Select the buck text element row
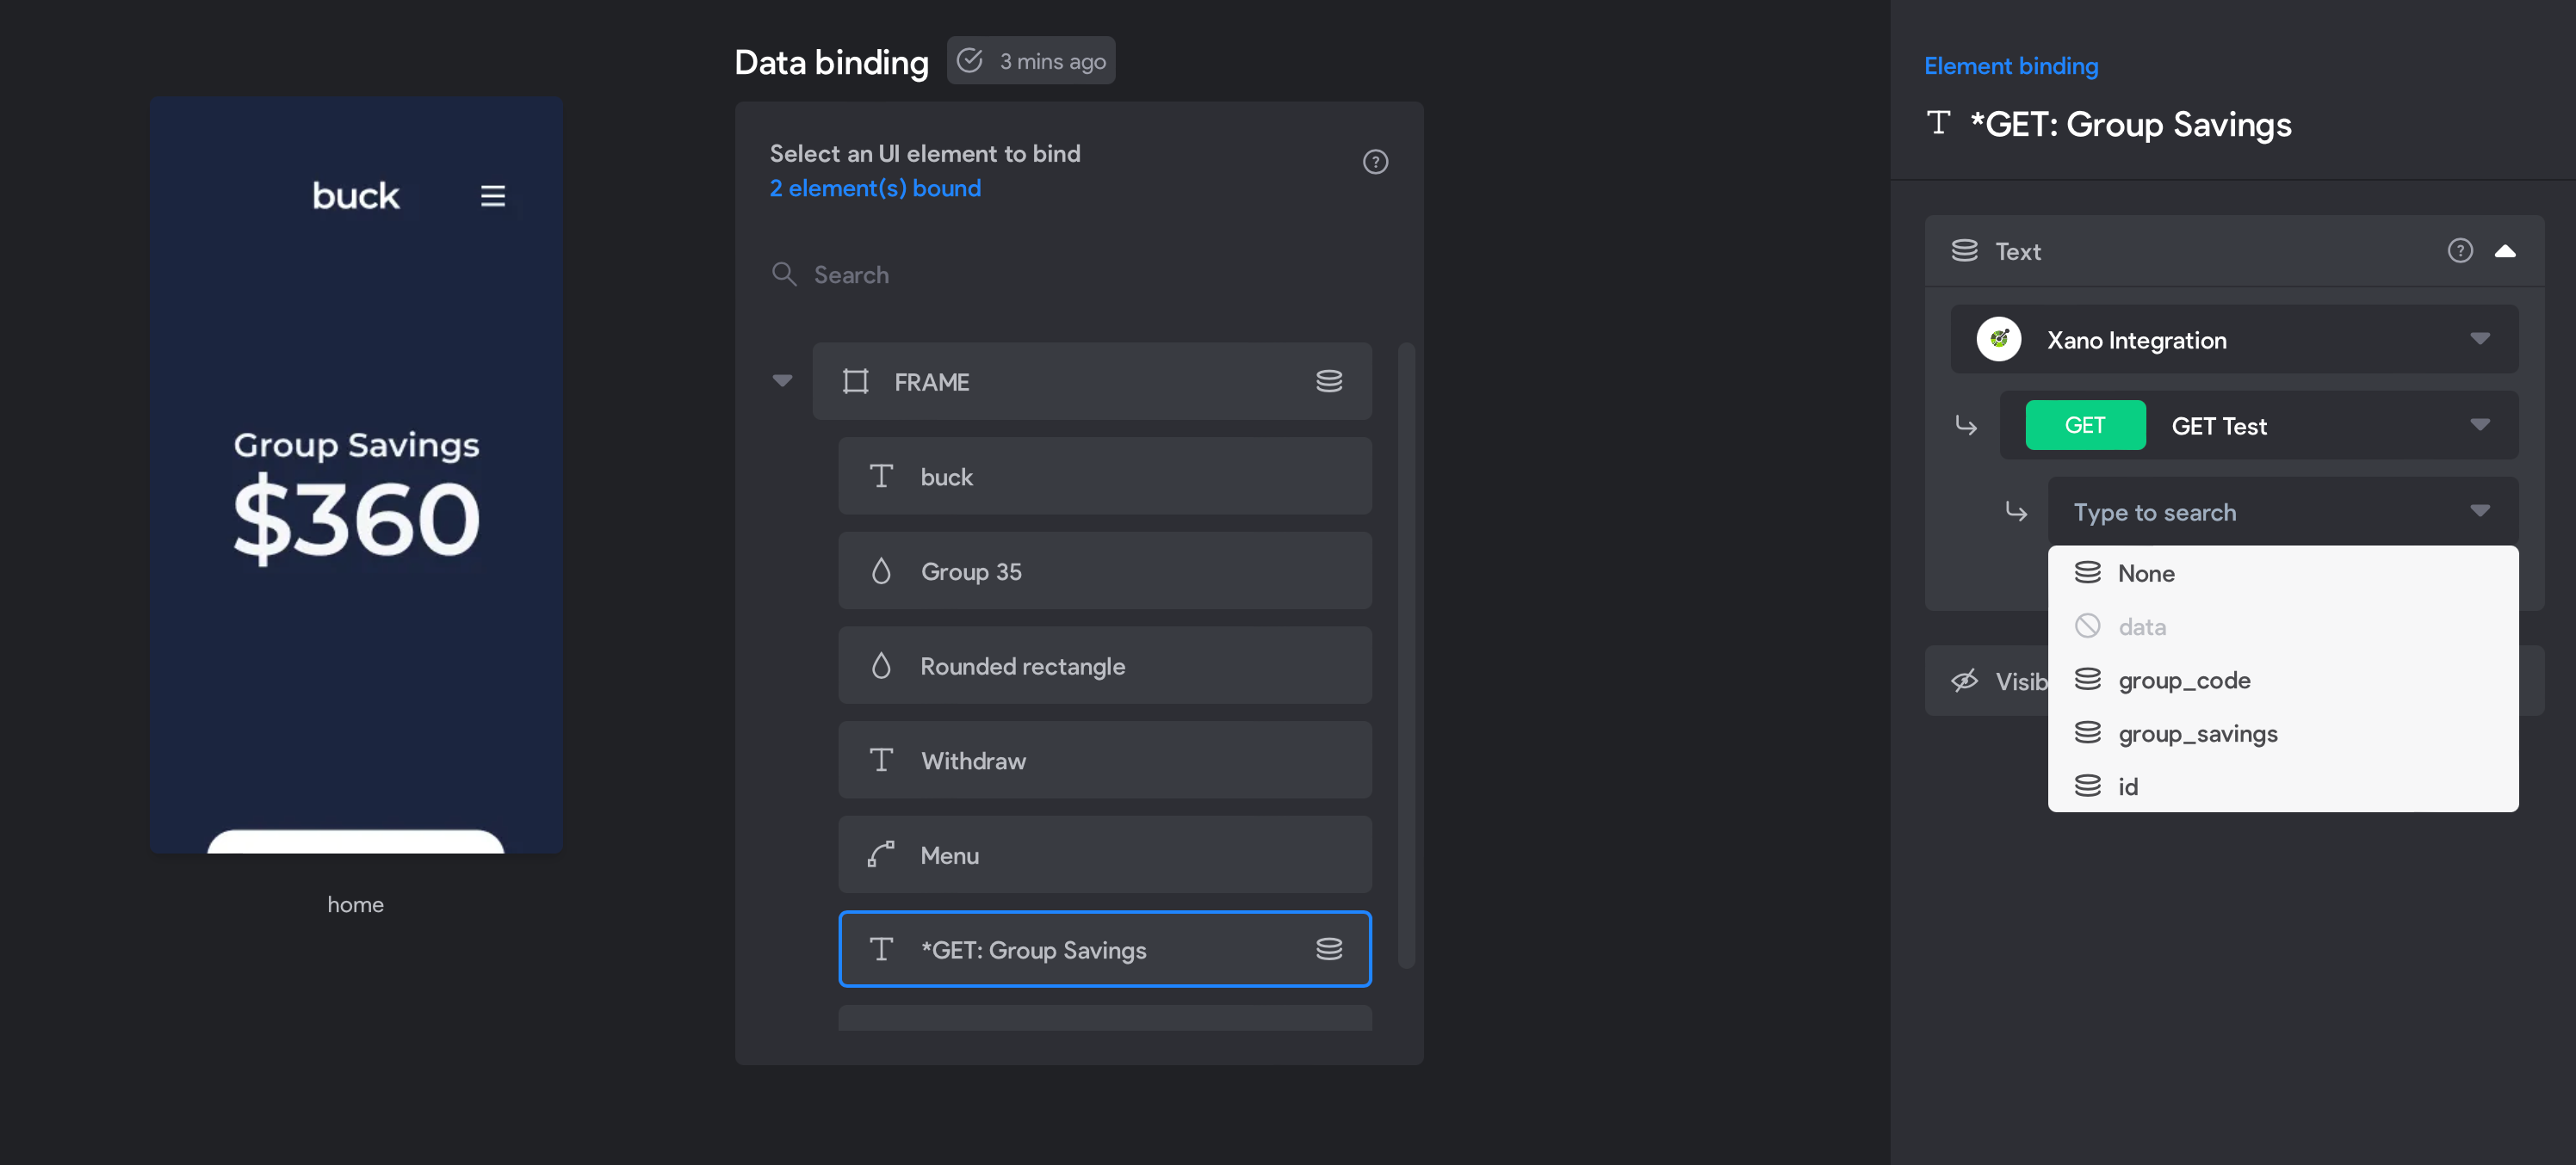The image size is (2576, 1165). click(x=1105, y=476)
